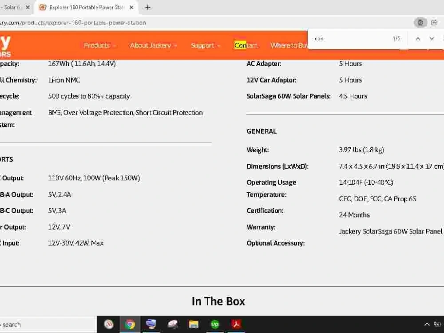This screenshot has height=333, width=444.
Task: Launch Adobe Acrobat from the taskbar
Action: 236,324
